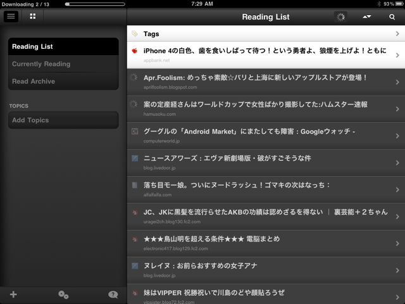Click electronic417.blog129.fc2.com source text
Viewport: 405px width, 304px height.
(176, 248)
